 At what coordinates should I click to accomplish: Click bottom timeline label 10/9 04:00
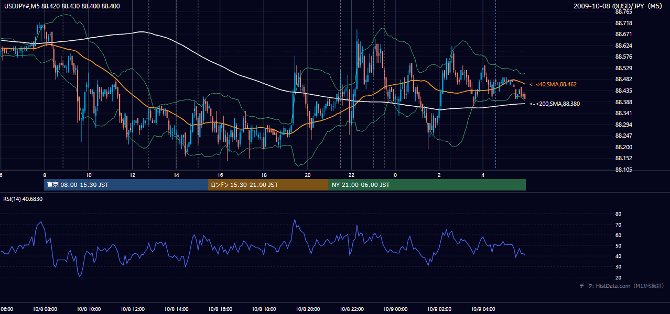tap(483, 309)
